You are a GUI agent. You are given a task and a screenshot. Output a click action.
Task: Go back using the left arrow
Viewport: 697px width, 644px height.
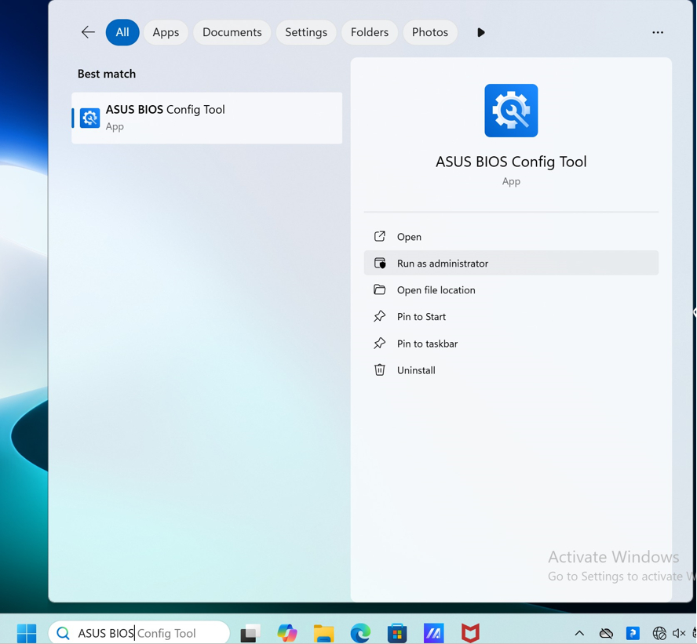point(88,32)
